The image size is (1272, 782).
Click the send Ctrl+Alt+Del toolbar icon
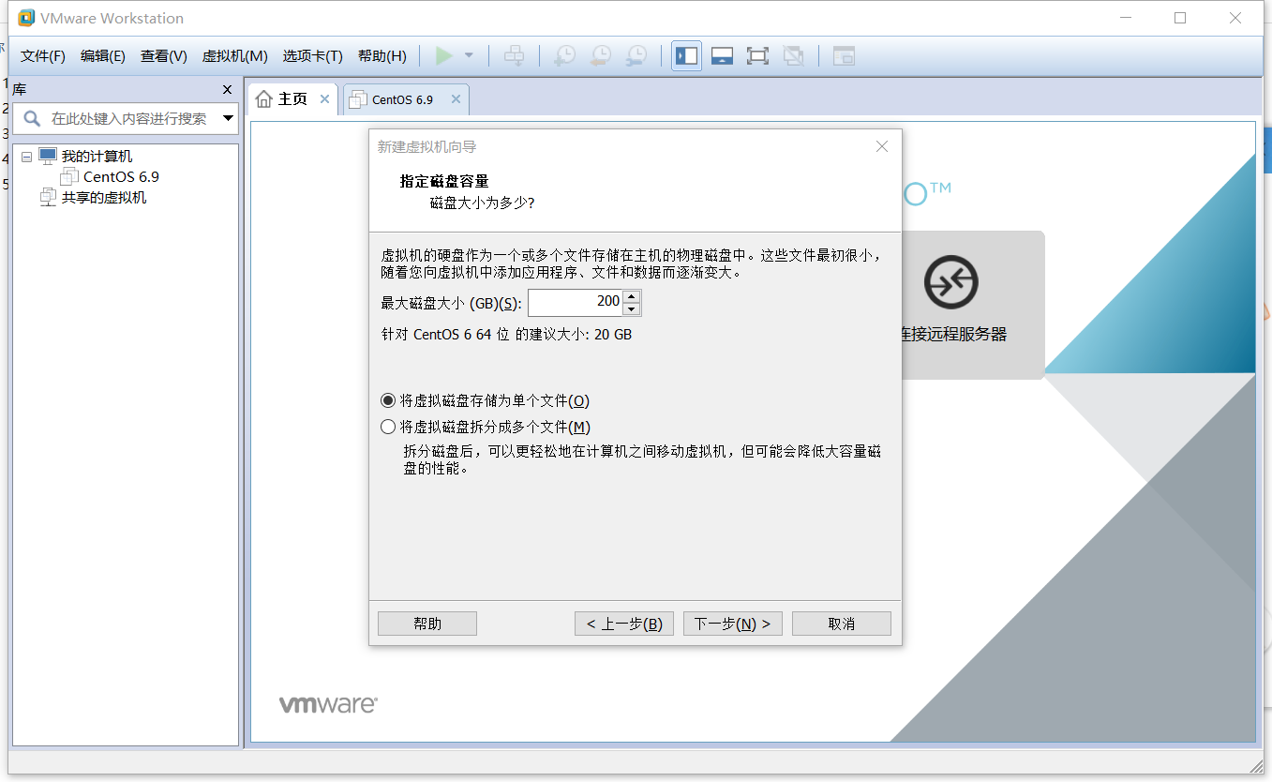[514, 56]
